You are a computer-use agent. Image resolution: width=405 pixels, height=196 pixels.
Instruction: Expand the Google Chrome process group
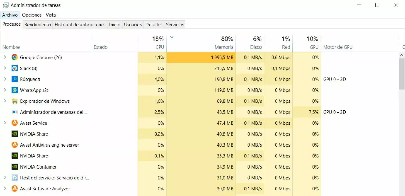(x=5, y=57)
